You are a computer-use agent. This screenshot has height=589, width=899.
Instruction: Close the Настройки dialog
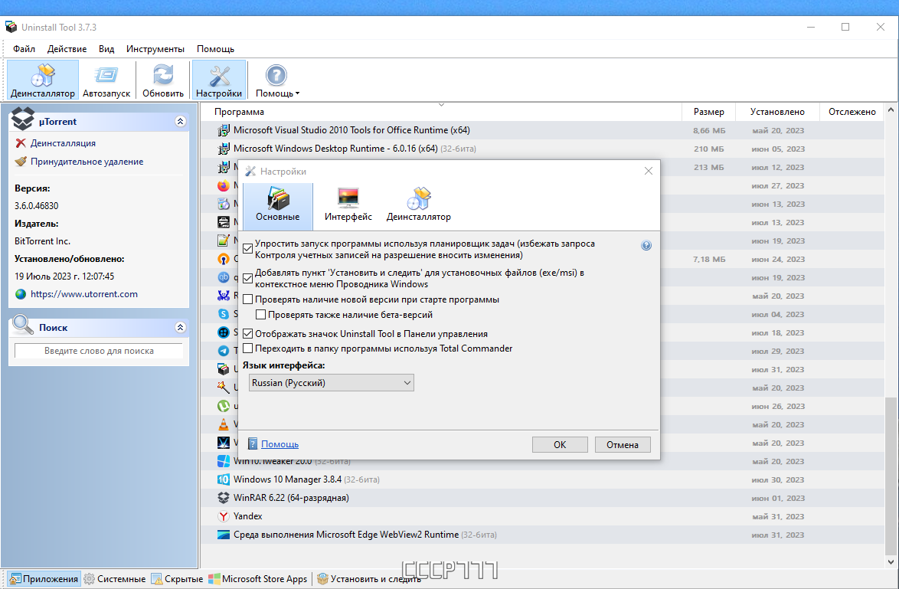(649, 171)
